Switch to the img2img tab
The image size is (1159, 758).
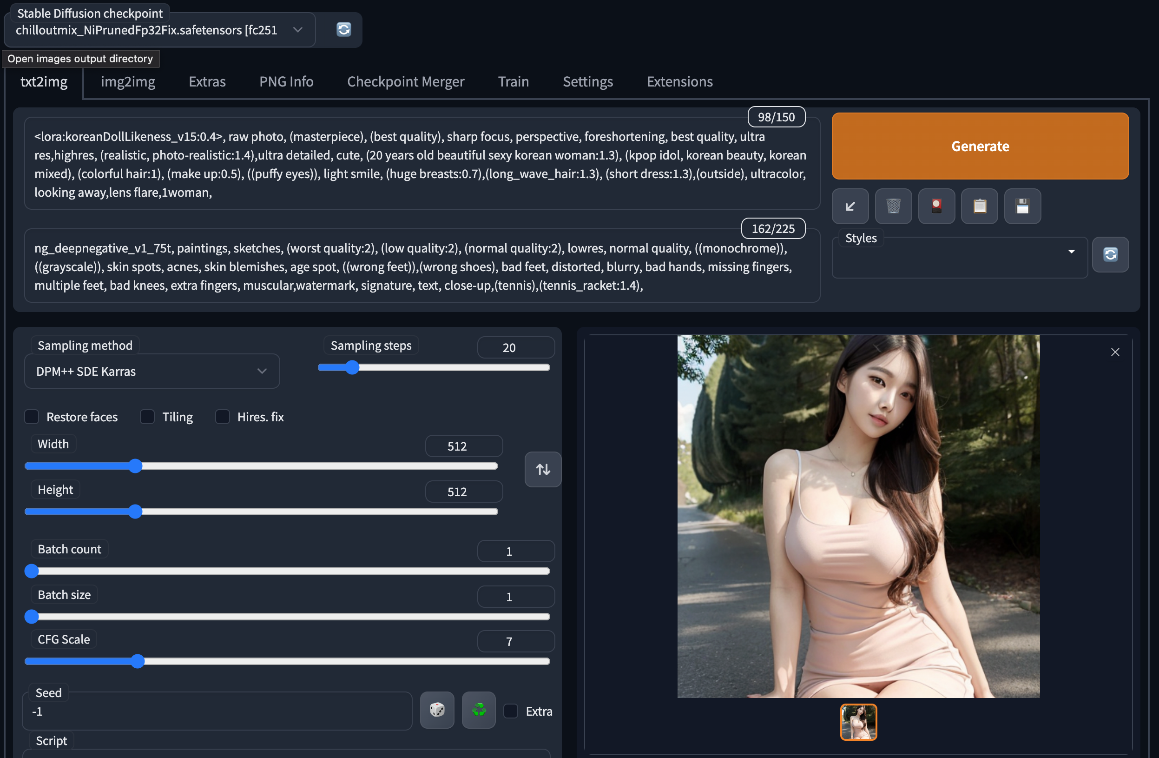click(x=128, y=81)
